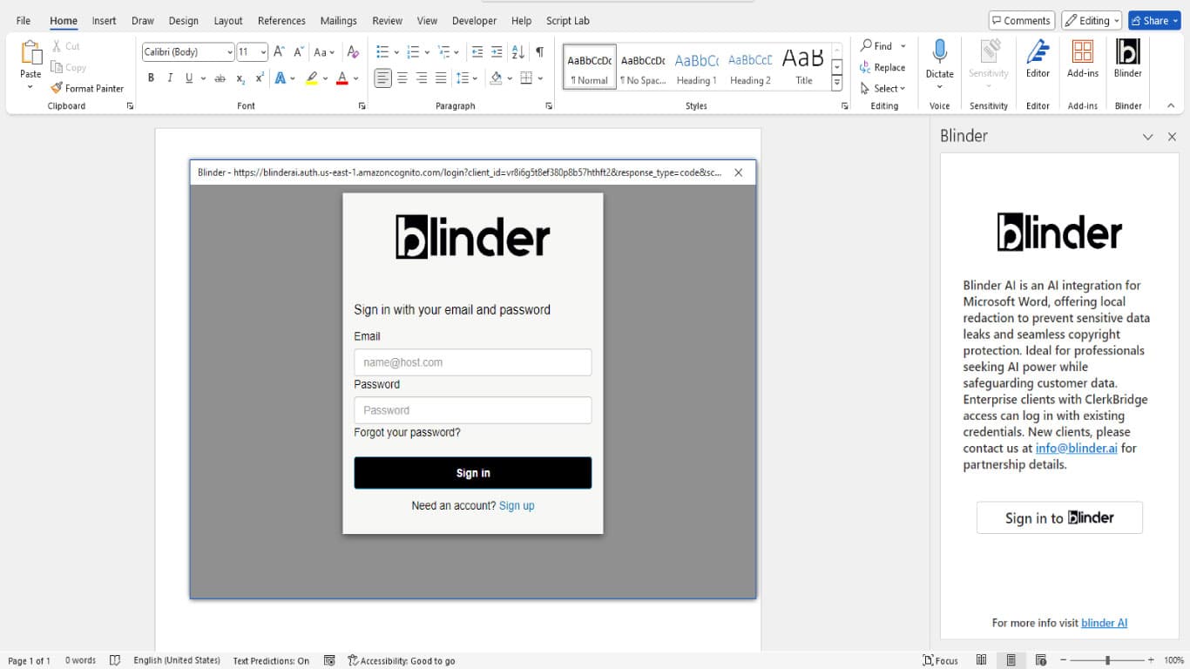Open the Editing mode dropdown
Screen dimensions: 1190x669
(1091, 21)
